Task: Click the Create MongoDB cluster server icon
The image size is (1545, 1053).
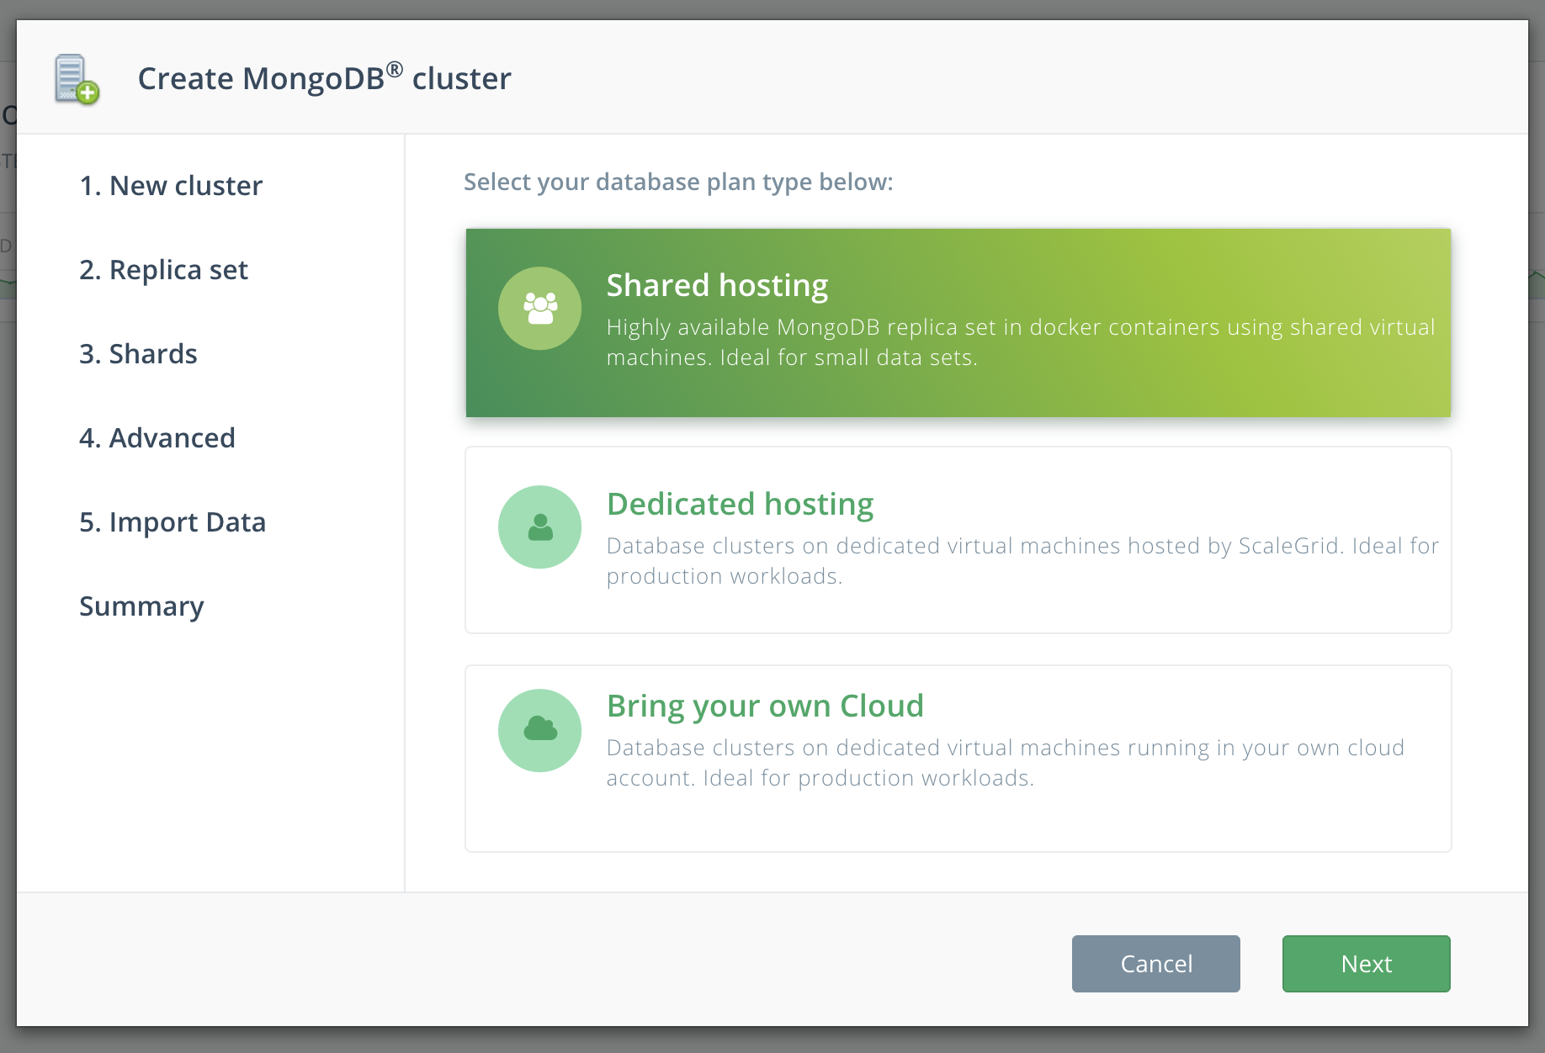Action: pos(77,79)
